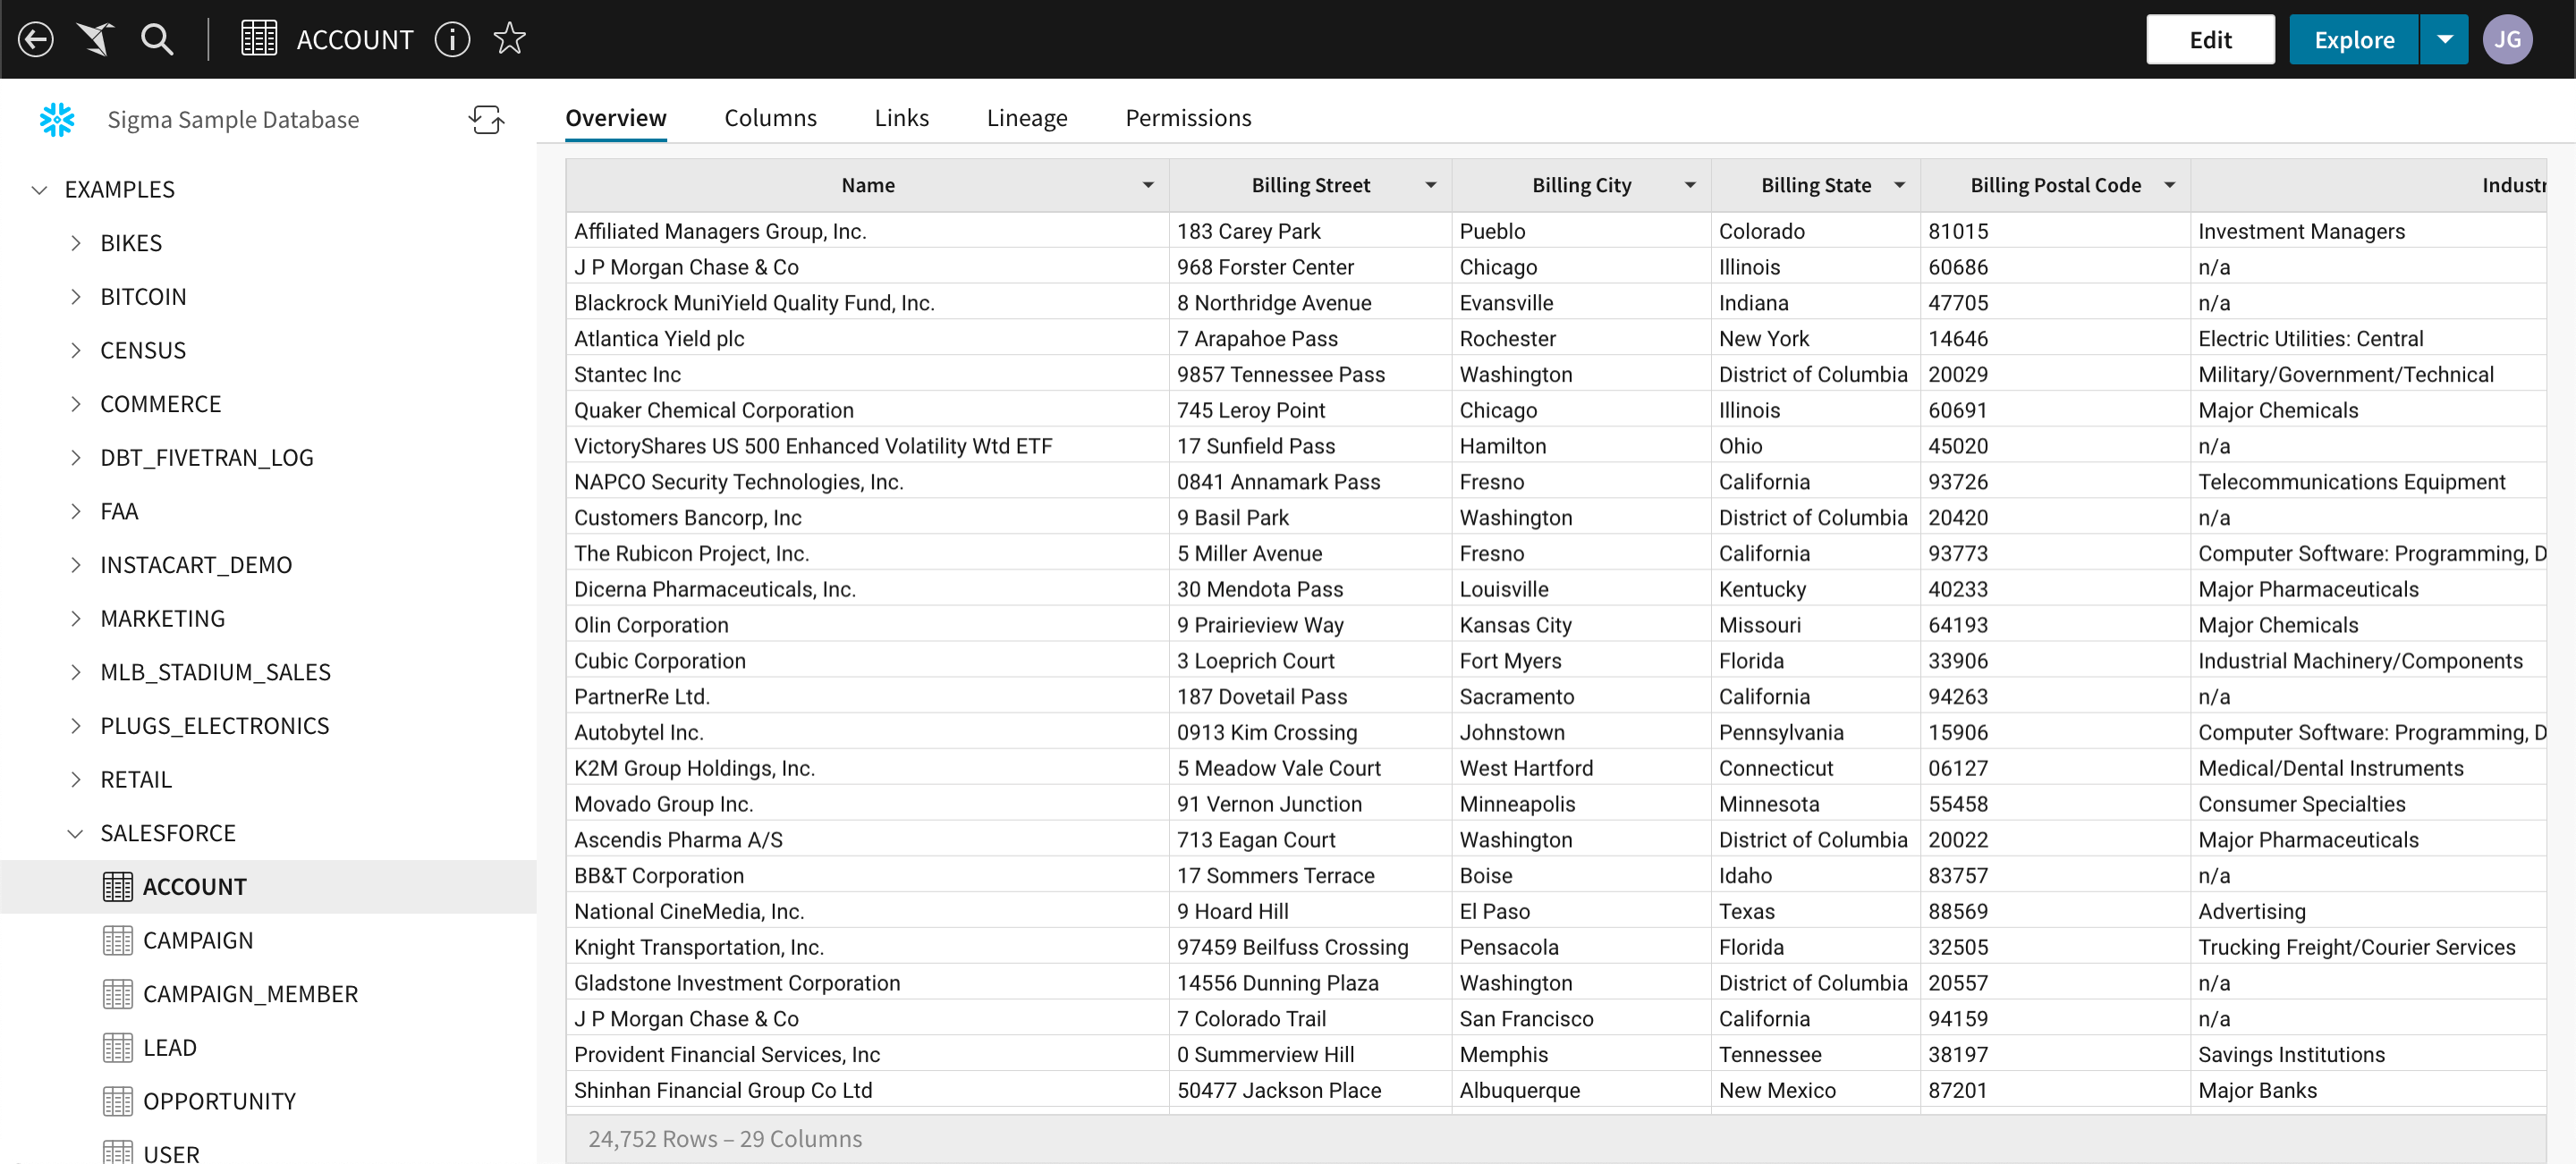Expand the DBT_FIVETRAN_LOG schema
The width and height of the screenshot is (2576, 1164).
pyautogui.click(x=76, y=459)
